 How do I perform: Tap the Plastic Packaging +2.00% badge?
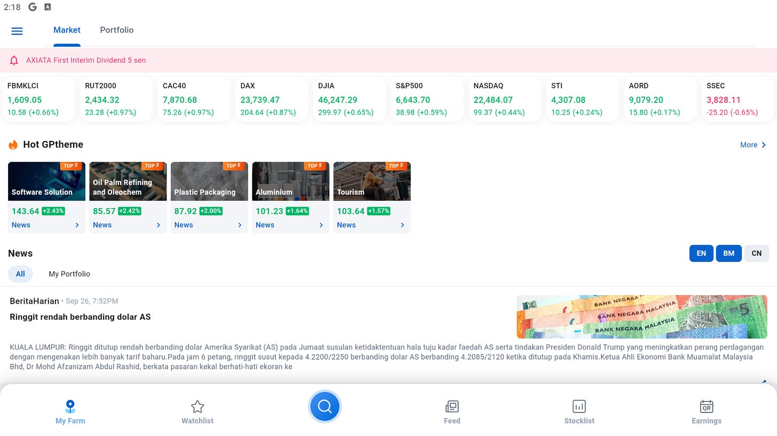click(211, 211)
